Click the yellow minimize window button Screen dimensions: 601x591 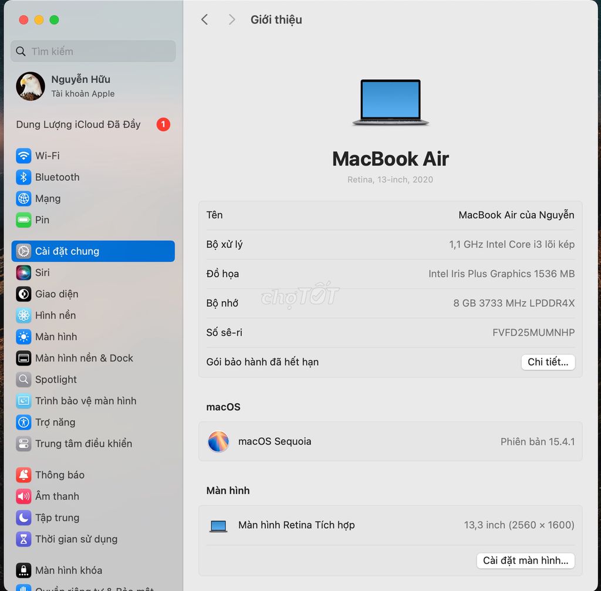pos(39,20)
